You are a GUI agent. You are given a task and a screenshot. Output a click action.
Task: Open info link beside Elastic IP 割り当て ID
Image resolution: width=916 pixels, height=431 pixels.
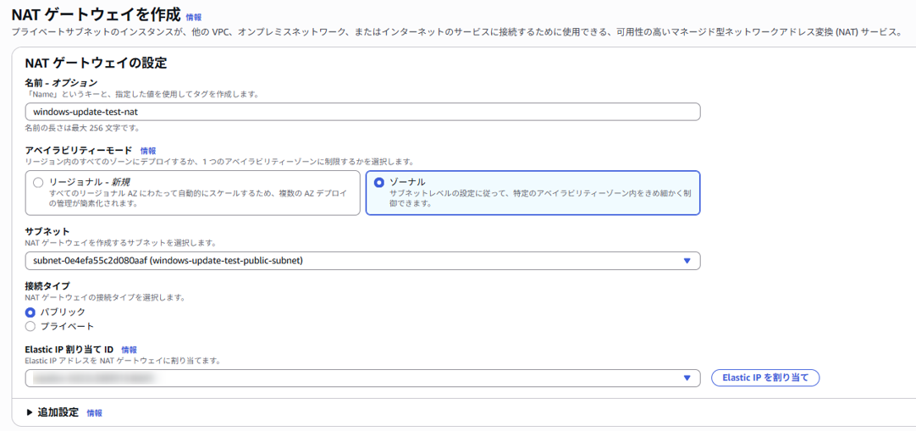(x=129, y=350)
